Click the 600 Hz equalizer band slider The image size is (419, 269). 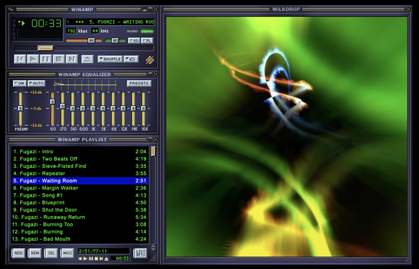[82, 108]
